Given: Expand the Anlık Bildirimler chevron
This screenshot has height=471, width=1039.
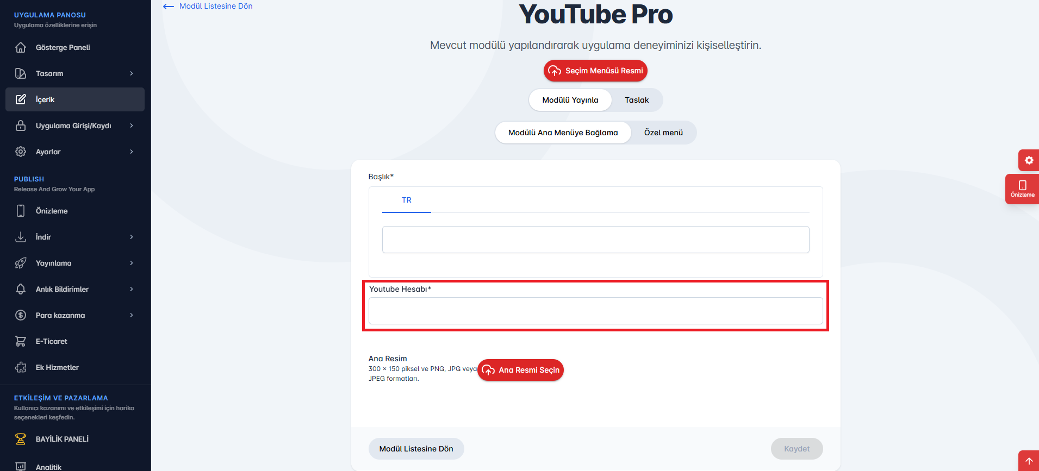Looking at the screenshot, I should (x=132, y=289).
